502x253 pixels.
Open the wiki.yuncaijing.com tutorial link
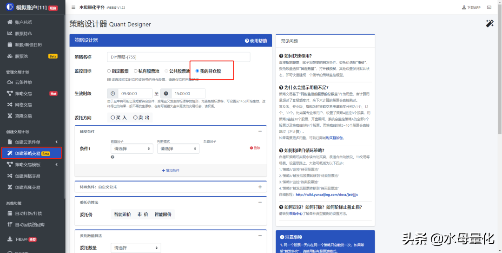[327, 195]
